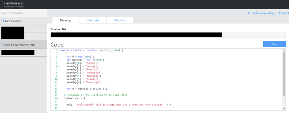Click the plus icon beside New Function
Screen dimensions: 289x113
coord(3,21)
